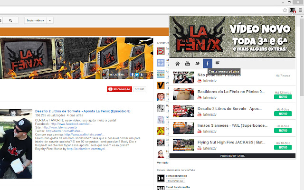Click the Bastidores do La Fênix no Pânico title
This screenshot has width=304, height=190.
click(231, 92)
